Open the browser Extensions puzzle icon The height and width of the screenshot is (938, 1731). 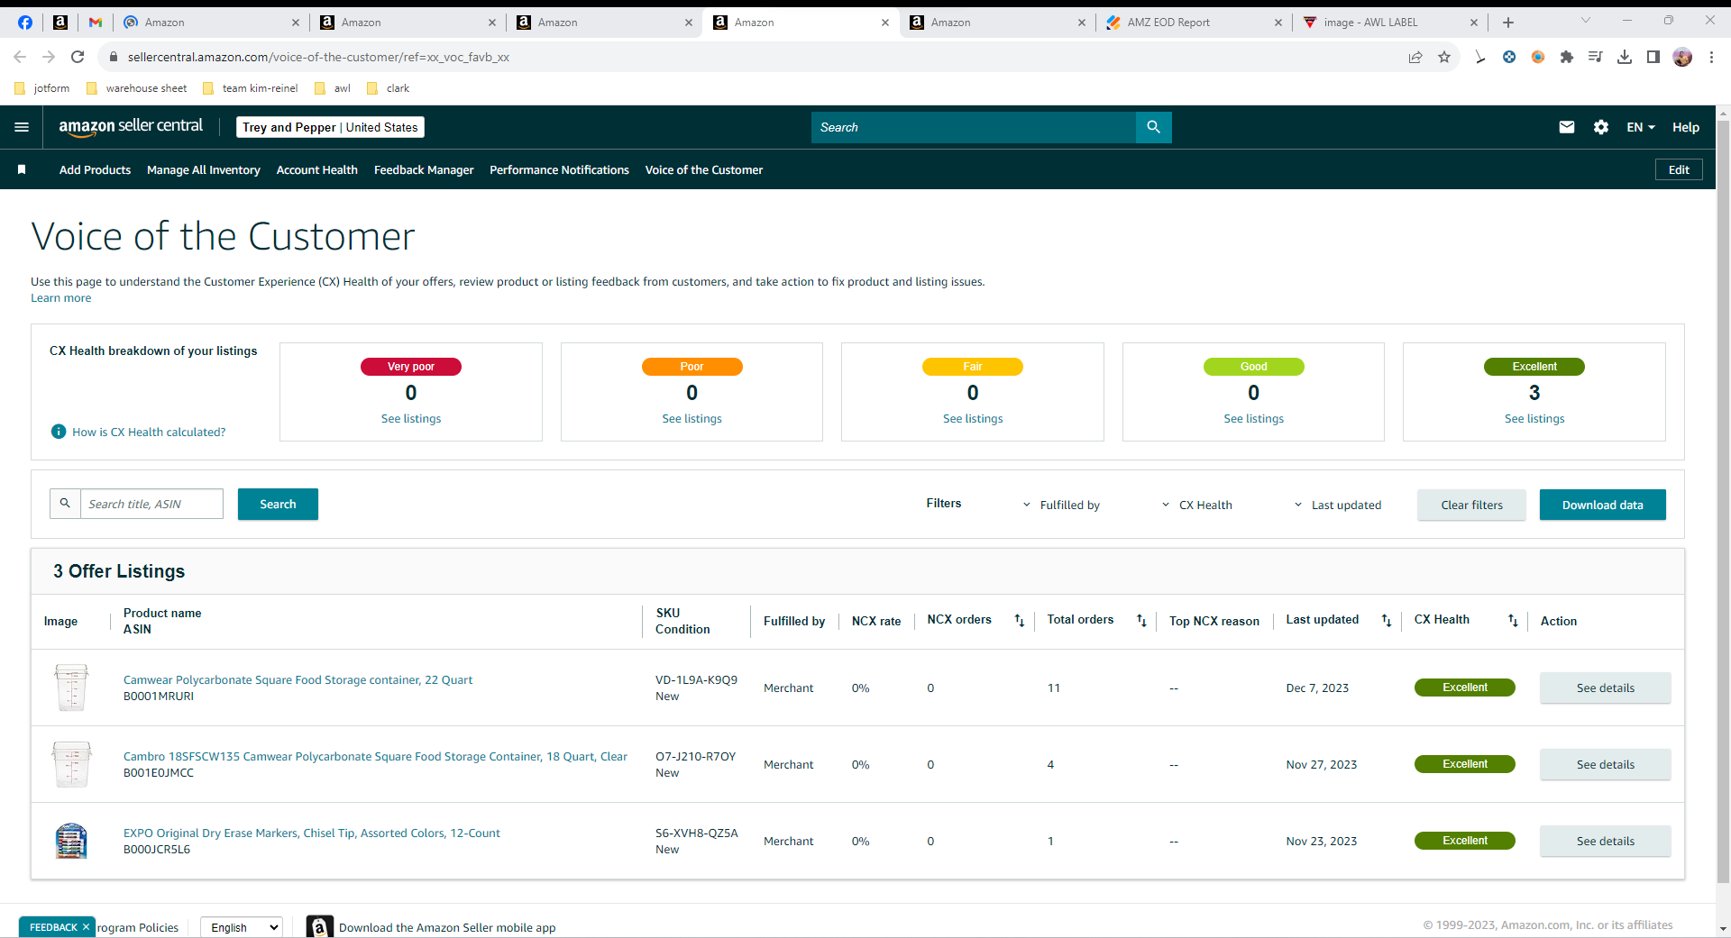[1567, 57]
